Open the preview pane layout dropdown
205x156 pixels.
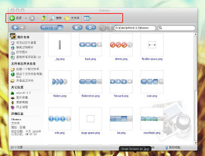78,28
